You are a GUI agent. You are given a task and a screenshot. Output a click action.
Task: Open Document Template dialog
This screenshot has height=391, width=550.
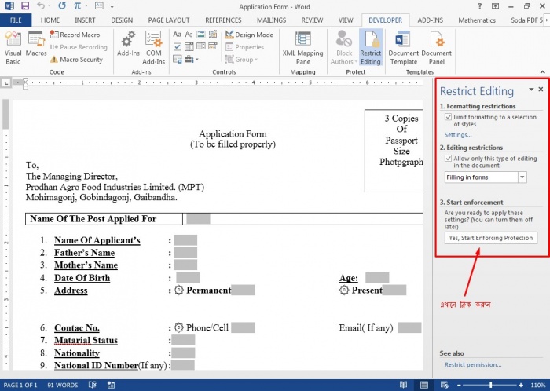pyautogui.click(x=403, y=47)
